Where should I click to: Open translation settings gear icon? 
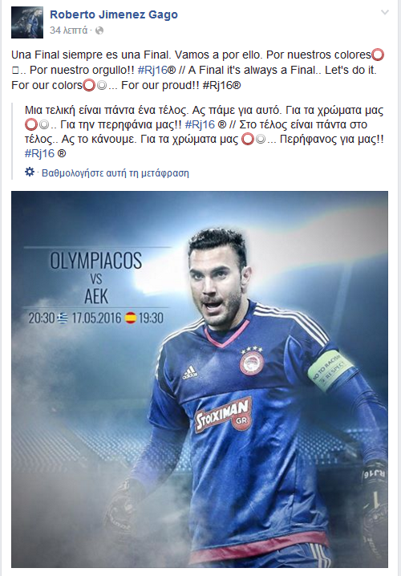[30, 172]
